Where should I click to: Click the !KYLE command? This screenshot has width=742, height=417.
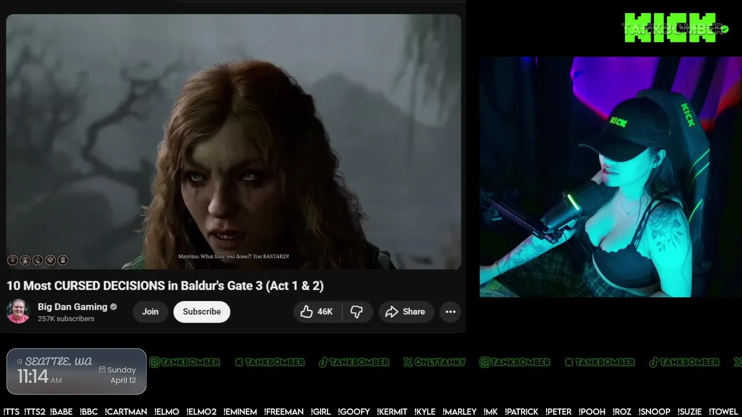coord(425,412)
